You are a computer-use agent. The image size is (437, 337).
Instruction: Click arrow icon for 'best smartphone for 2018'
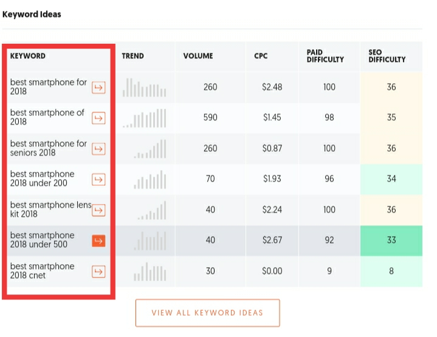98,87
